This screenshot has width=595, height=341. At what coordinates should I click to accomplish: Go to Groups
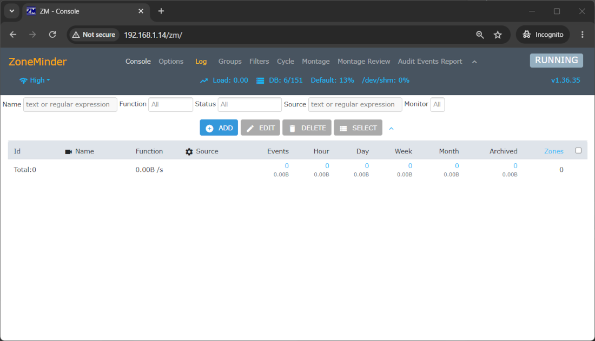coord(230,62)
